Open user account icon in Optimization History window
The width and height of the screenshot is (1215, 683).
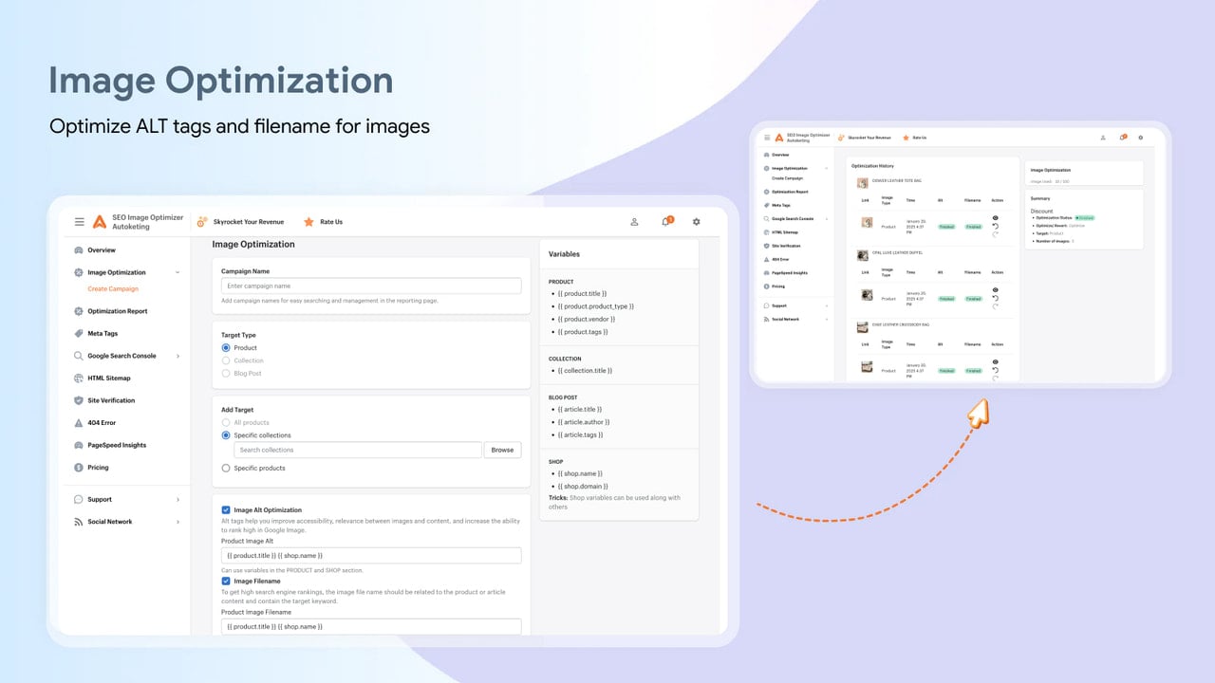click(x=1103, y=138)
